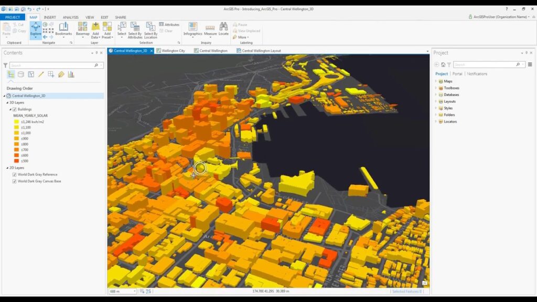Image resolution: width=537 pixels, height=302 pixels.
Task: Toggle visibility of the Buildings layer
Action: [14, 109]
